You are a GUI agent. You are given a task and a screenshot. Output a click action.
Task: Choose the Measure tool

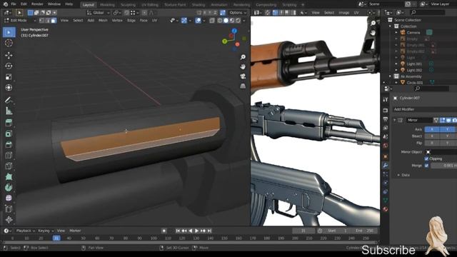point(9,111)
